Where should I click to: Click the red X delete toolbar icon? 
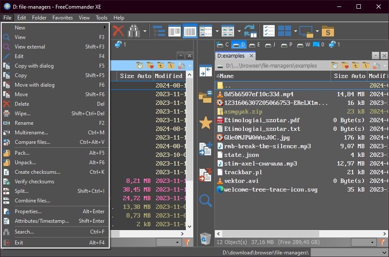(x=118, y=31)
